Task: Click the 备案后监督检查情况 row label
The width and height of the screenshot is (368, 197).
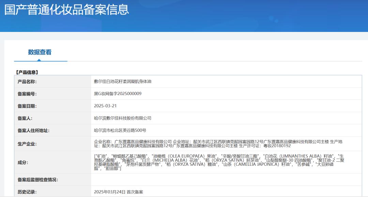Action: [x=38, y=180]
